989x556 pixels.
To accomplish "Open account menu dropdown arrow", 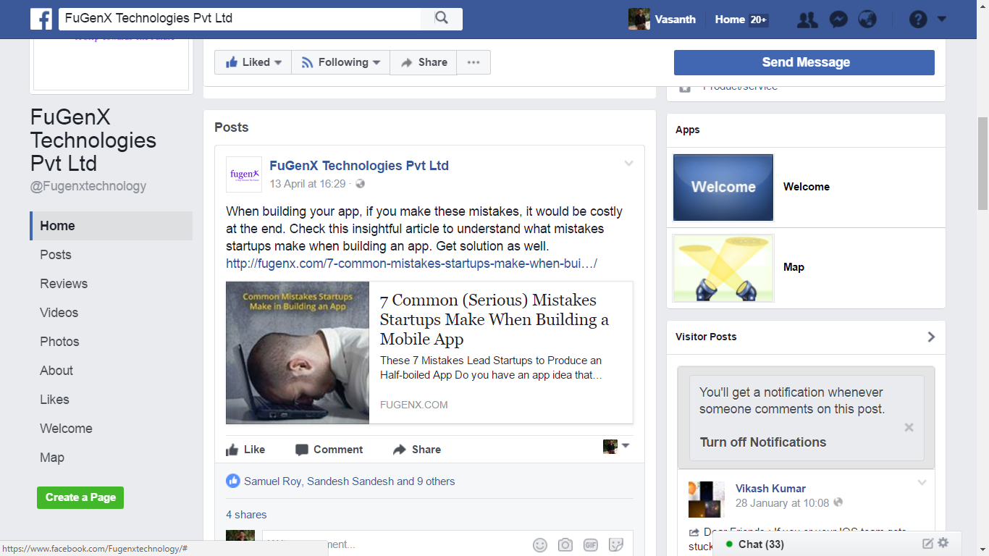I will coord(941,20).
